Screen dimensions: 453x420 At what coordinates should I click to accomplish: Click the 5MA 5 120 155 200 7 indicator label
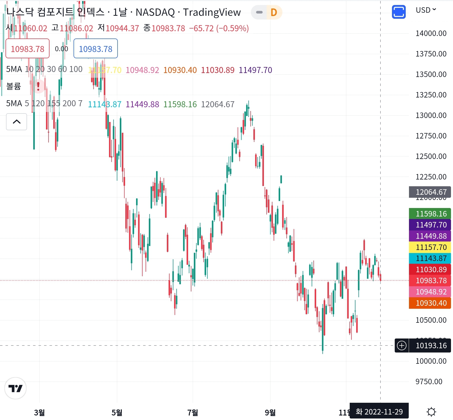pos(44,103)
